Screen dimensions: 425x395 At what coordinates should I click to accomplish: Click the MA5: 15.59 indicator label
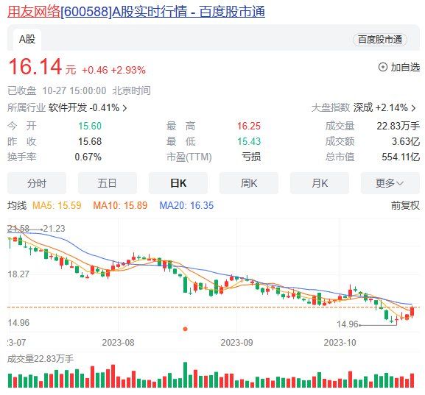pos(57,205)
